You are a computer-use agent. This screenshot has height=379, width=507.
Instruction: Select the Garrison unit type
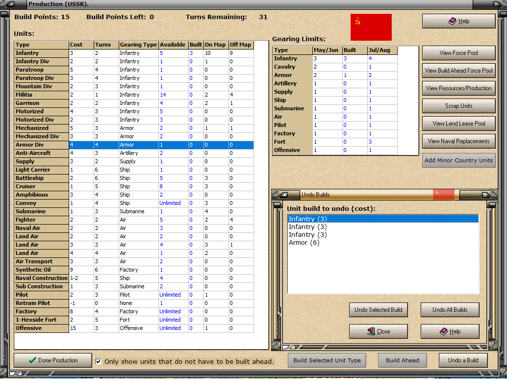[x=134, y=103]
